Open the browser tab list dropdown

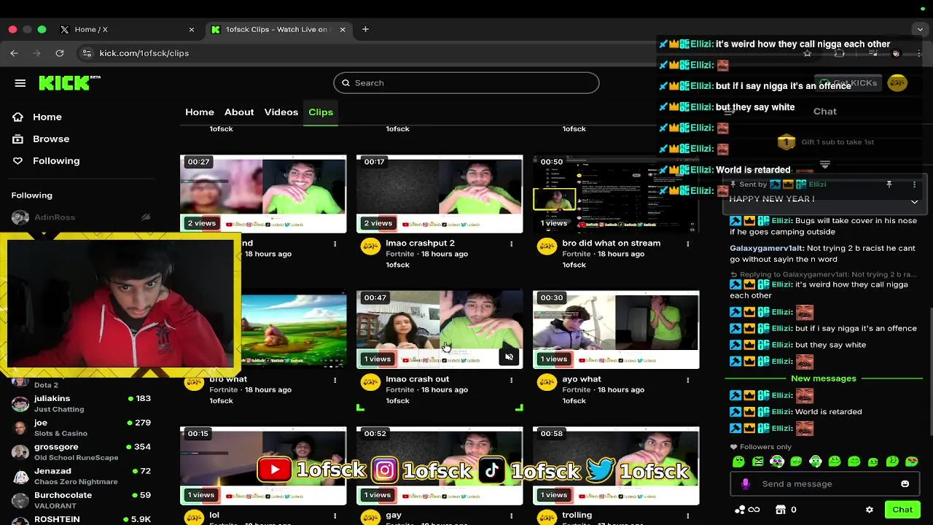click(x=920, y=29)
